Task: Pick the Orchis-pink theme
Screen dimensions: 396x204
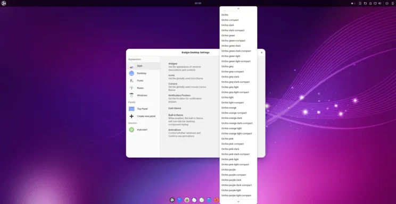Action: [238, 139]
